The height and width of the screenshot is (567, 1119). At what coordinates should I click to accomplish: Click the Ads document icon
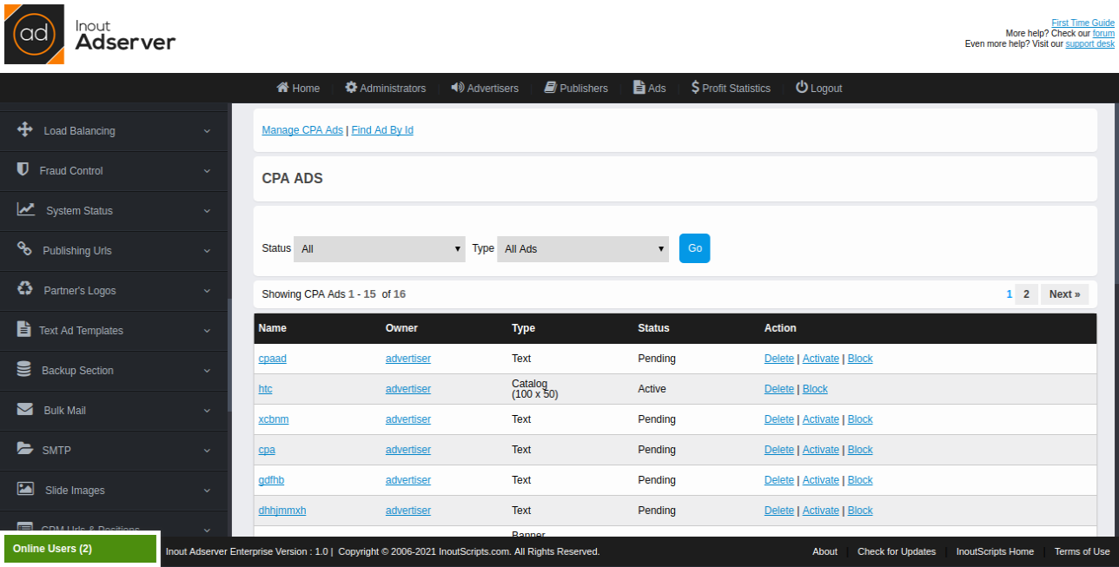pos(639,88)
